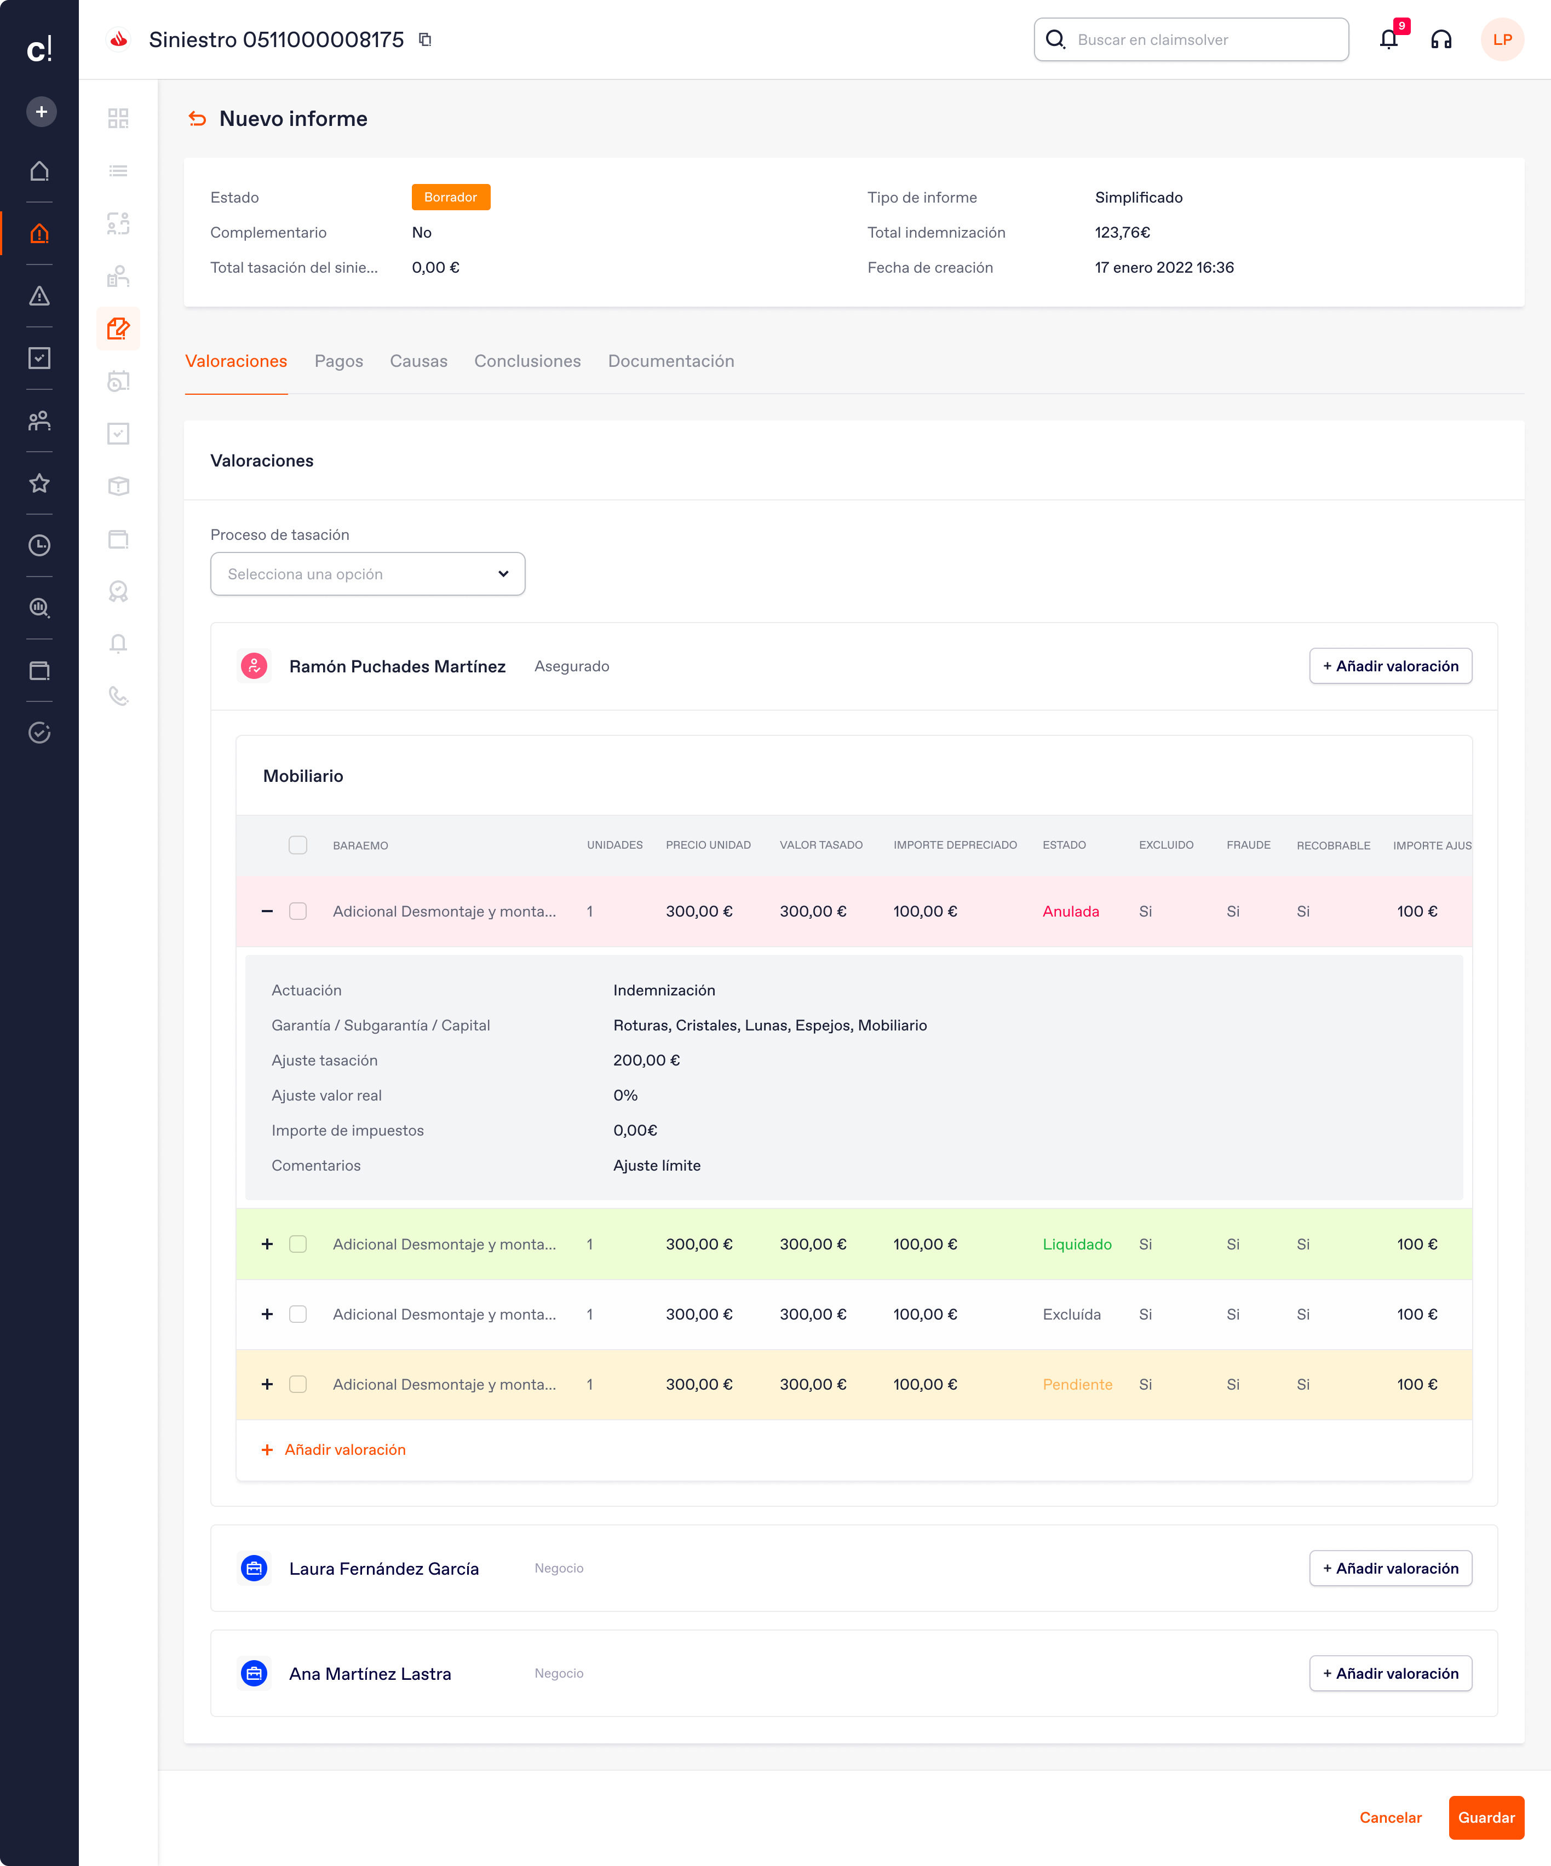
Task: Open the orange claims house alert icon
Action: 39,234
